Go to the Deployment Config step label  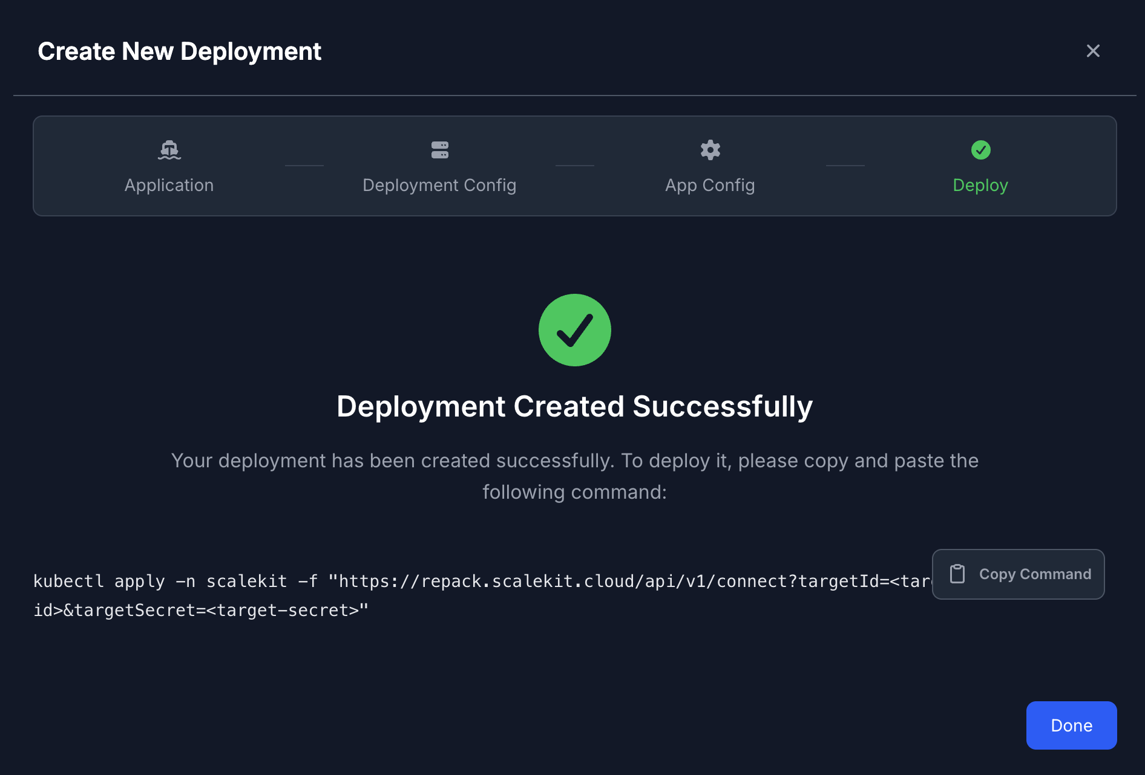[439, 185]
